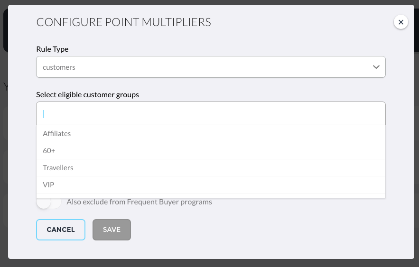Save the point multiplier rule
Viewport: 419px width, 267px height.
click(x=112, y=230)
